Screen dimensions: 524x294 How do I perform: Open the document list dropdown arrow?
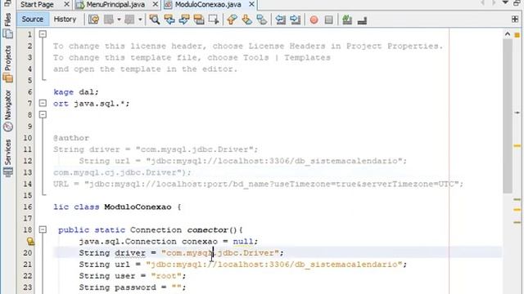click(x=506, y=3)
